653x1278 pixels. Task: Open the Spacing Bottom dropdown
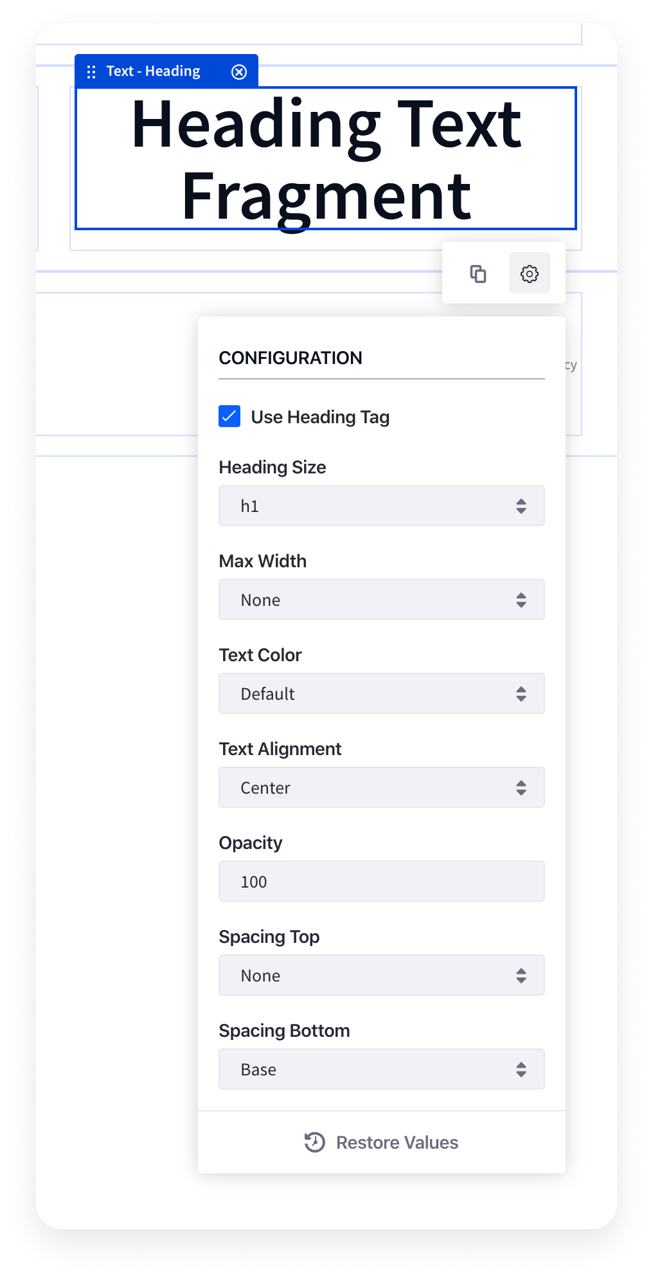382,1069
